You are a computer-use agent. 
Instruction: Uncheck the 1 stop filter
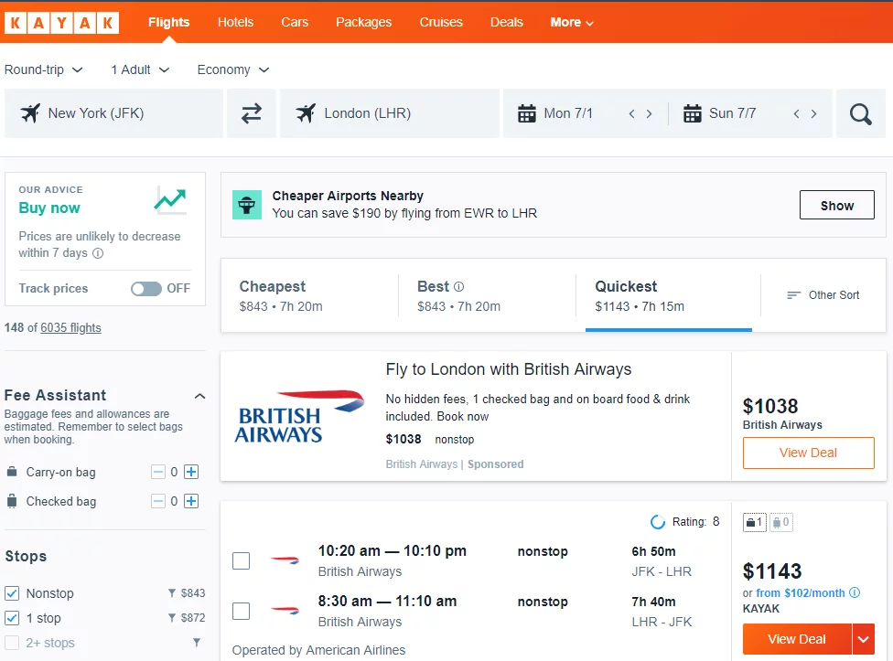coord(12,618)
